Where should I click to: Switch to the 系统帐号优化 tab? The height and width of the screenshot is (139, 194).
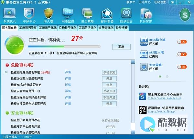(x=48, y=28)
